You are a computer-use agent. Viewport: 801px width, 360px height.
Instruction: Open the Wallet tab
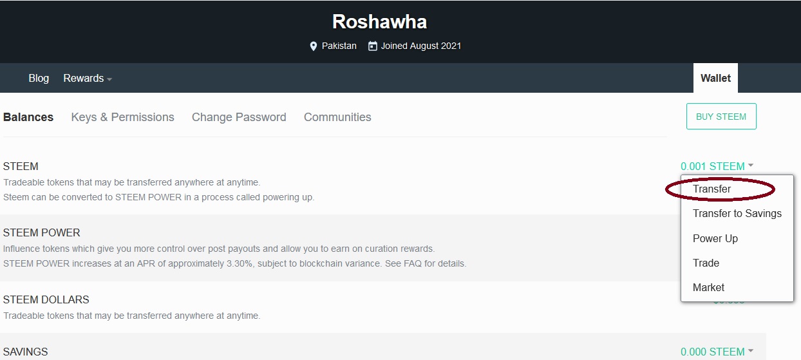click(x=715, y=78)
